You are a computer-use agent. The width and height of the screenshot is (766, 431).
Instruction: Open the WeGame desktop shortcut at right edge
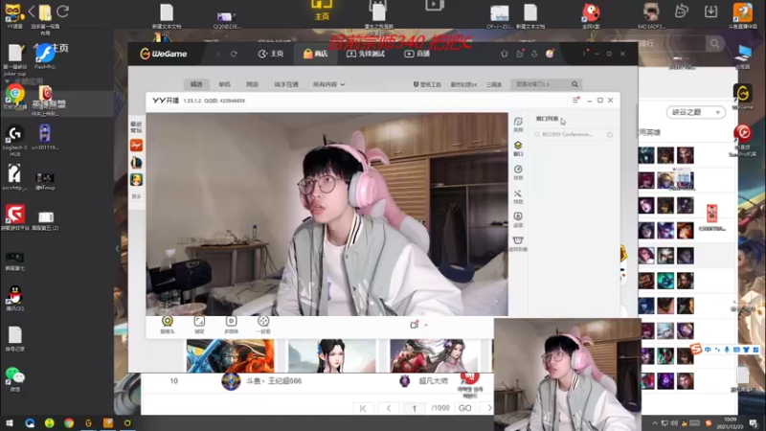pos(743,97)
